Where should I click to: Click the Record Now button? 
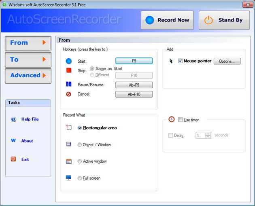click(167, 20)
